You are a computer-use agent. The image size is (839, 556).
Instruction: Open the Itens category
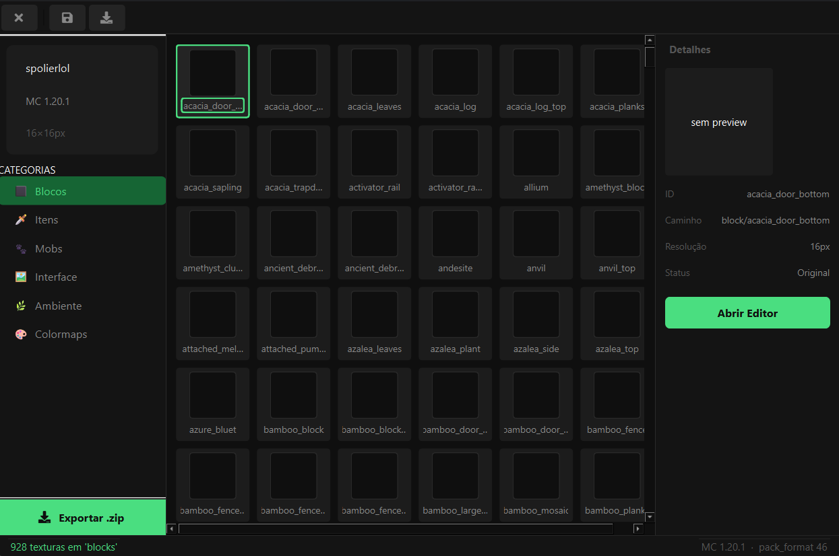pos(83,219)
